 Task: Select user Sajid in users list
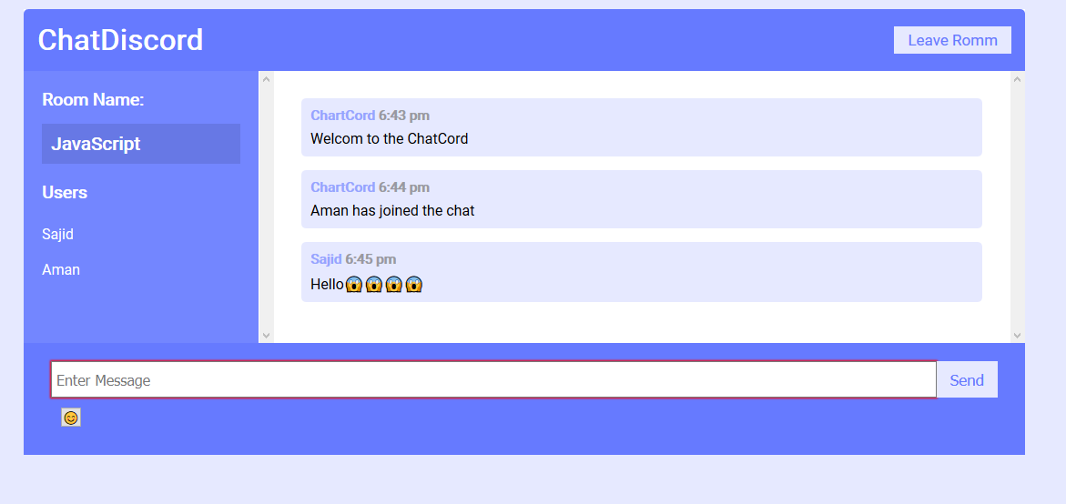[x=57, y=235]
